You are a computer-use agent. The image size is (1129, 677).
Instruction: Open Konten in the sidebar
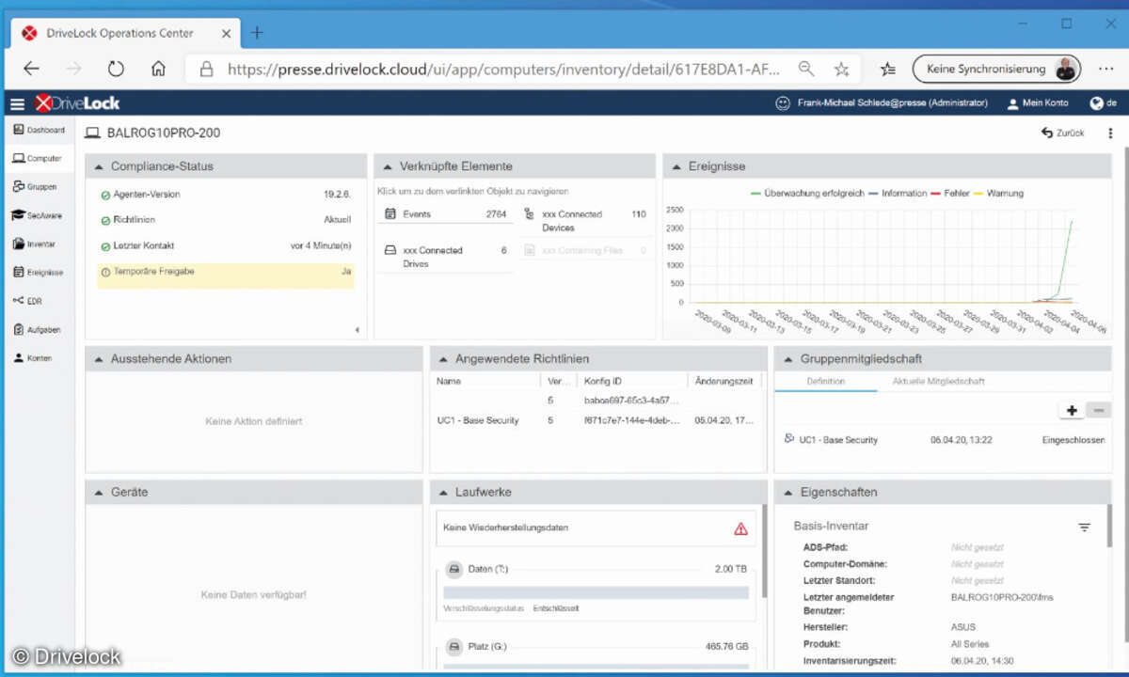tap(38, 358)
